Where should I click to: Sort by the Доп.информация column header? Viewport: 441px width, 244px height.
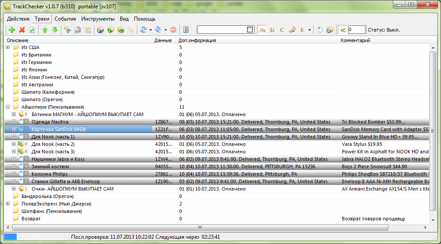[x=257, y=40]
